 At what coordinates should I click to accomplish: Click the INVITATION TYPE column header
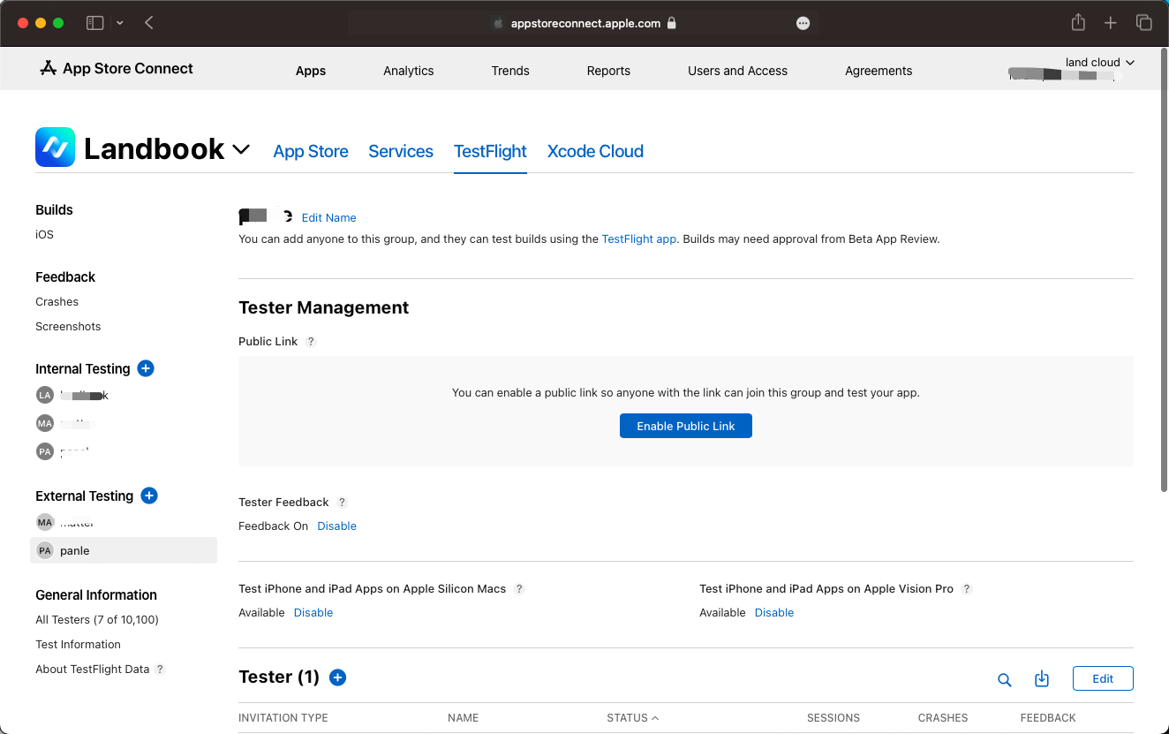(x=283, y=718)
